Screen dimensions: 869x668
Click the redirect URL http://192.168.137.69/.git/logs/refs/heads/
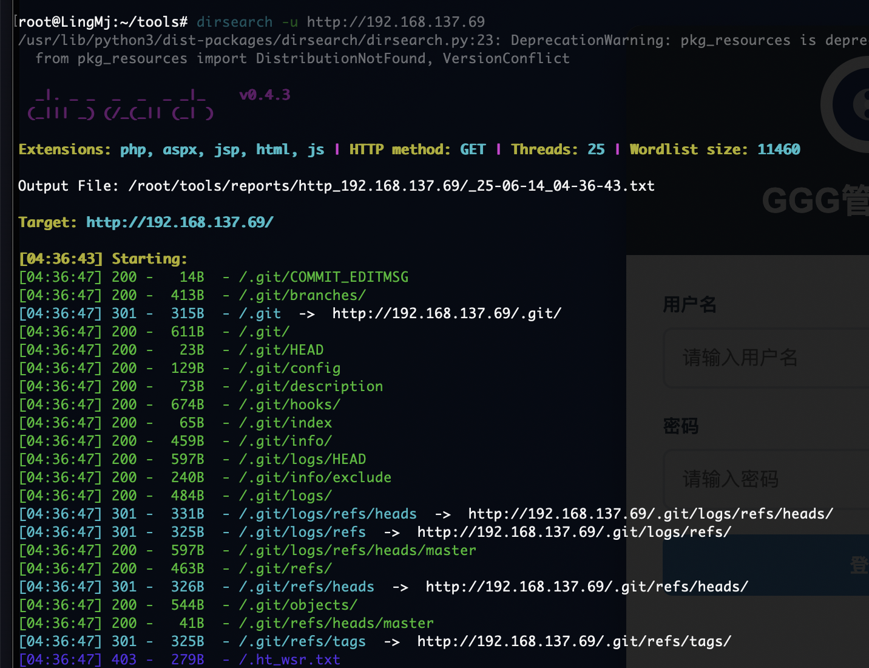pos(651,514)
